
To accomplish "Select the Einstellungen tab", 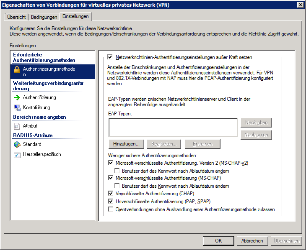I will [x=75, y=16].
